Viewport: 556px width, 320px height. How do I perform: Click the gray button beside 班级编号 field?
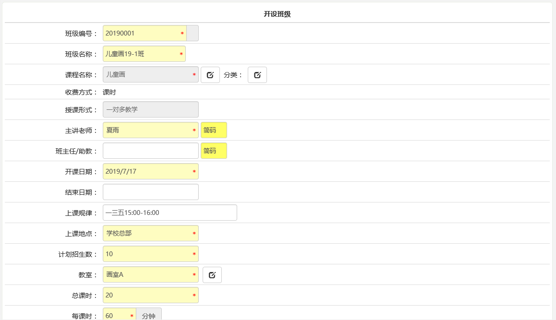tap(192, 34)
